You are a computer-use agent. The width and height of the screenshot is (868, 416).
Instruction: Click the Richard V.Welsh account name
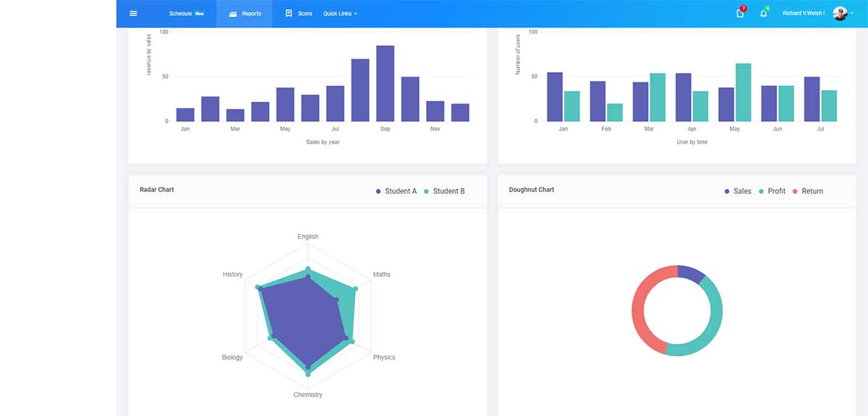point(804,12)
